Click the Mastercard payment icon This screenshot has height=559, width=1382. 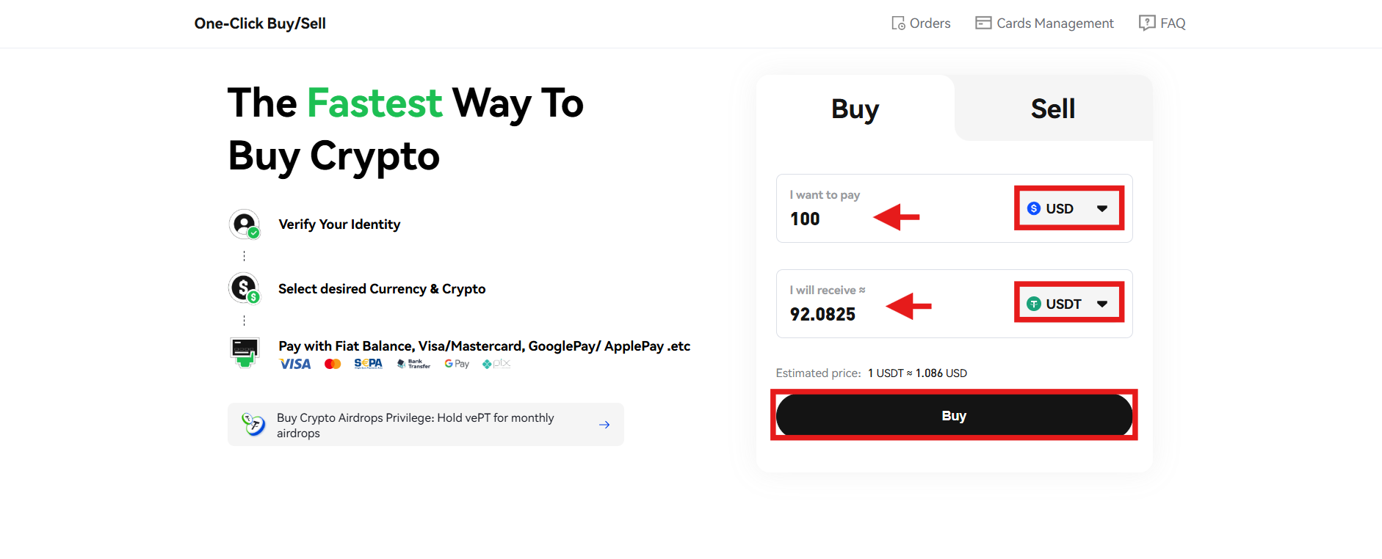[332, 363]
